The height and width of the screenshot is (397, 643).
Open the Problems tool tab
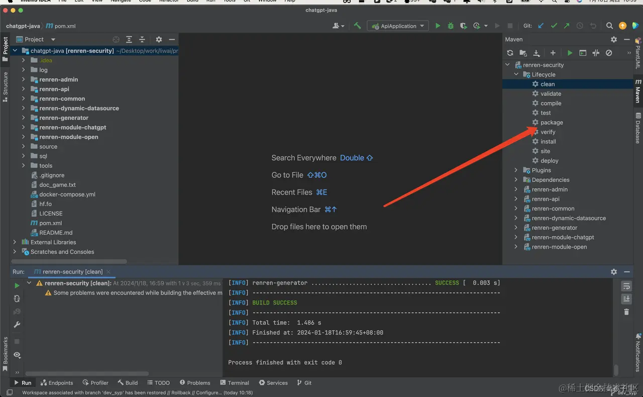point(195,383)
